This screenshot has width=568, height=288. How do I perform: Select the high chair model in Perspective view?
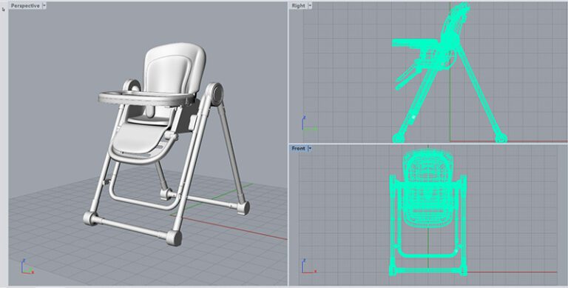point(167,145)
